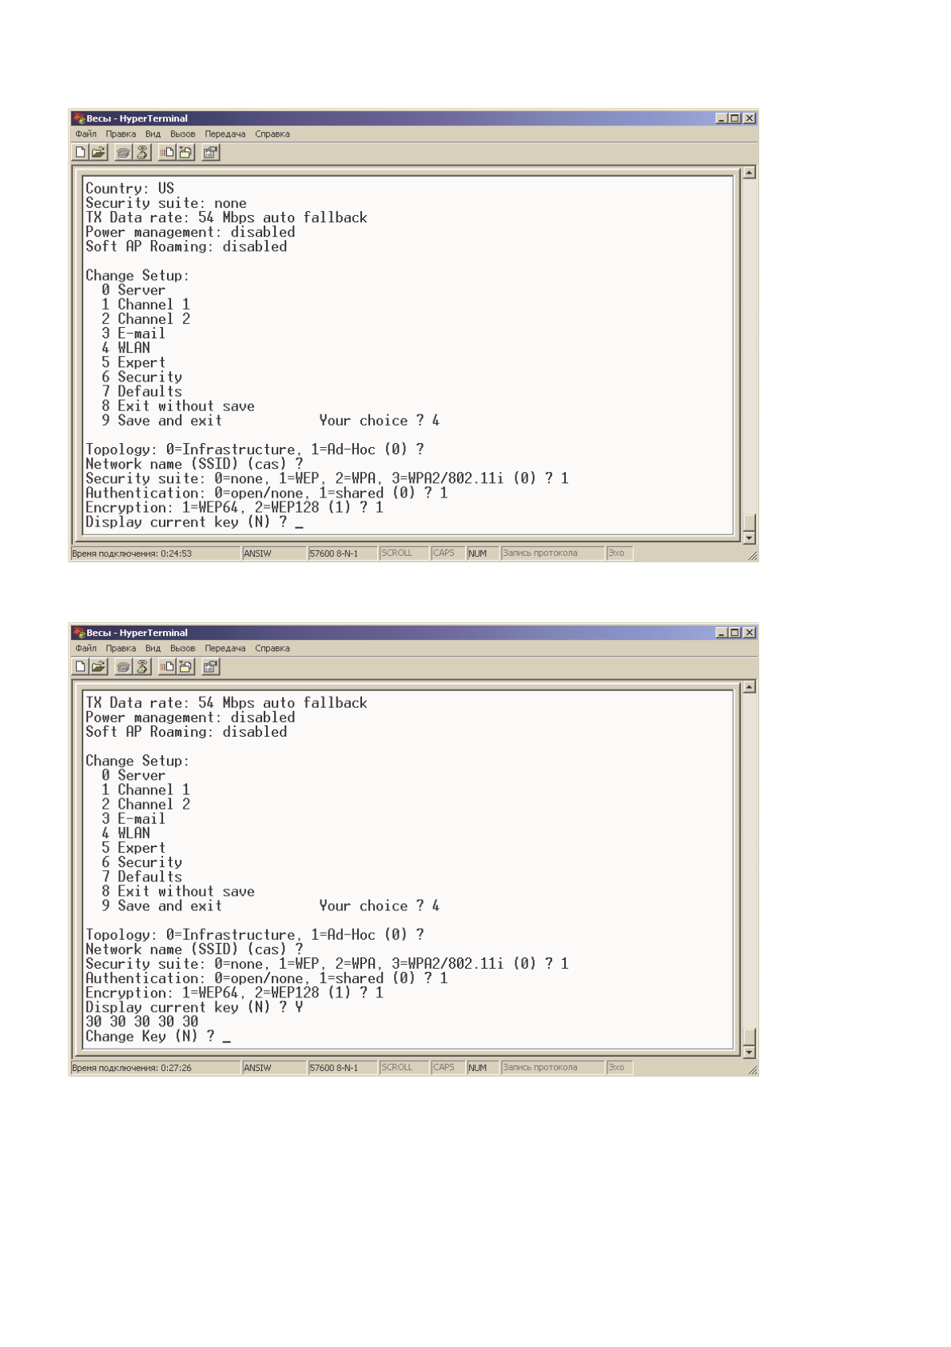Click Properties icon in lower HyperTerminal toolbar
The image size is (951, 1347).
211,666
